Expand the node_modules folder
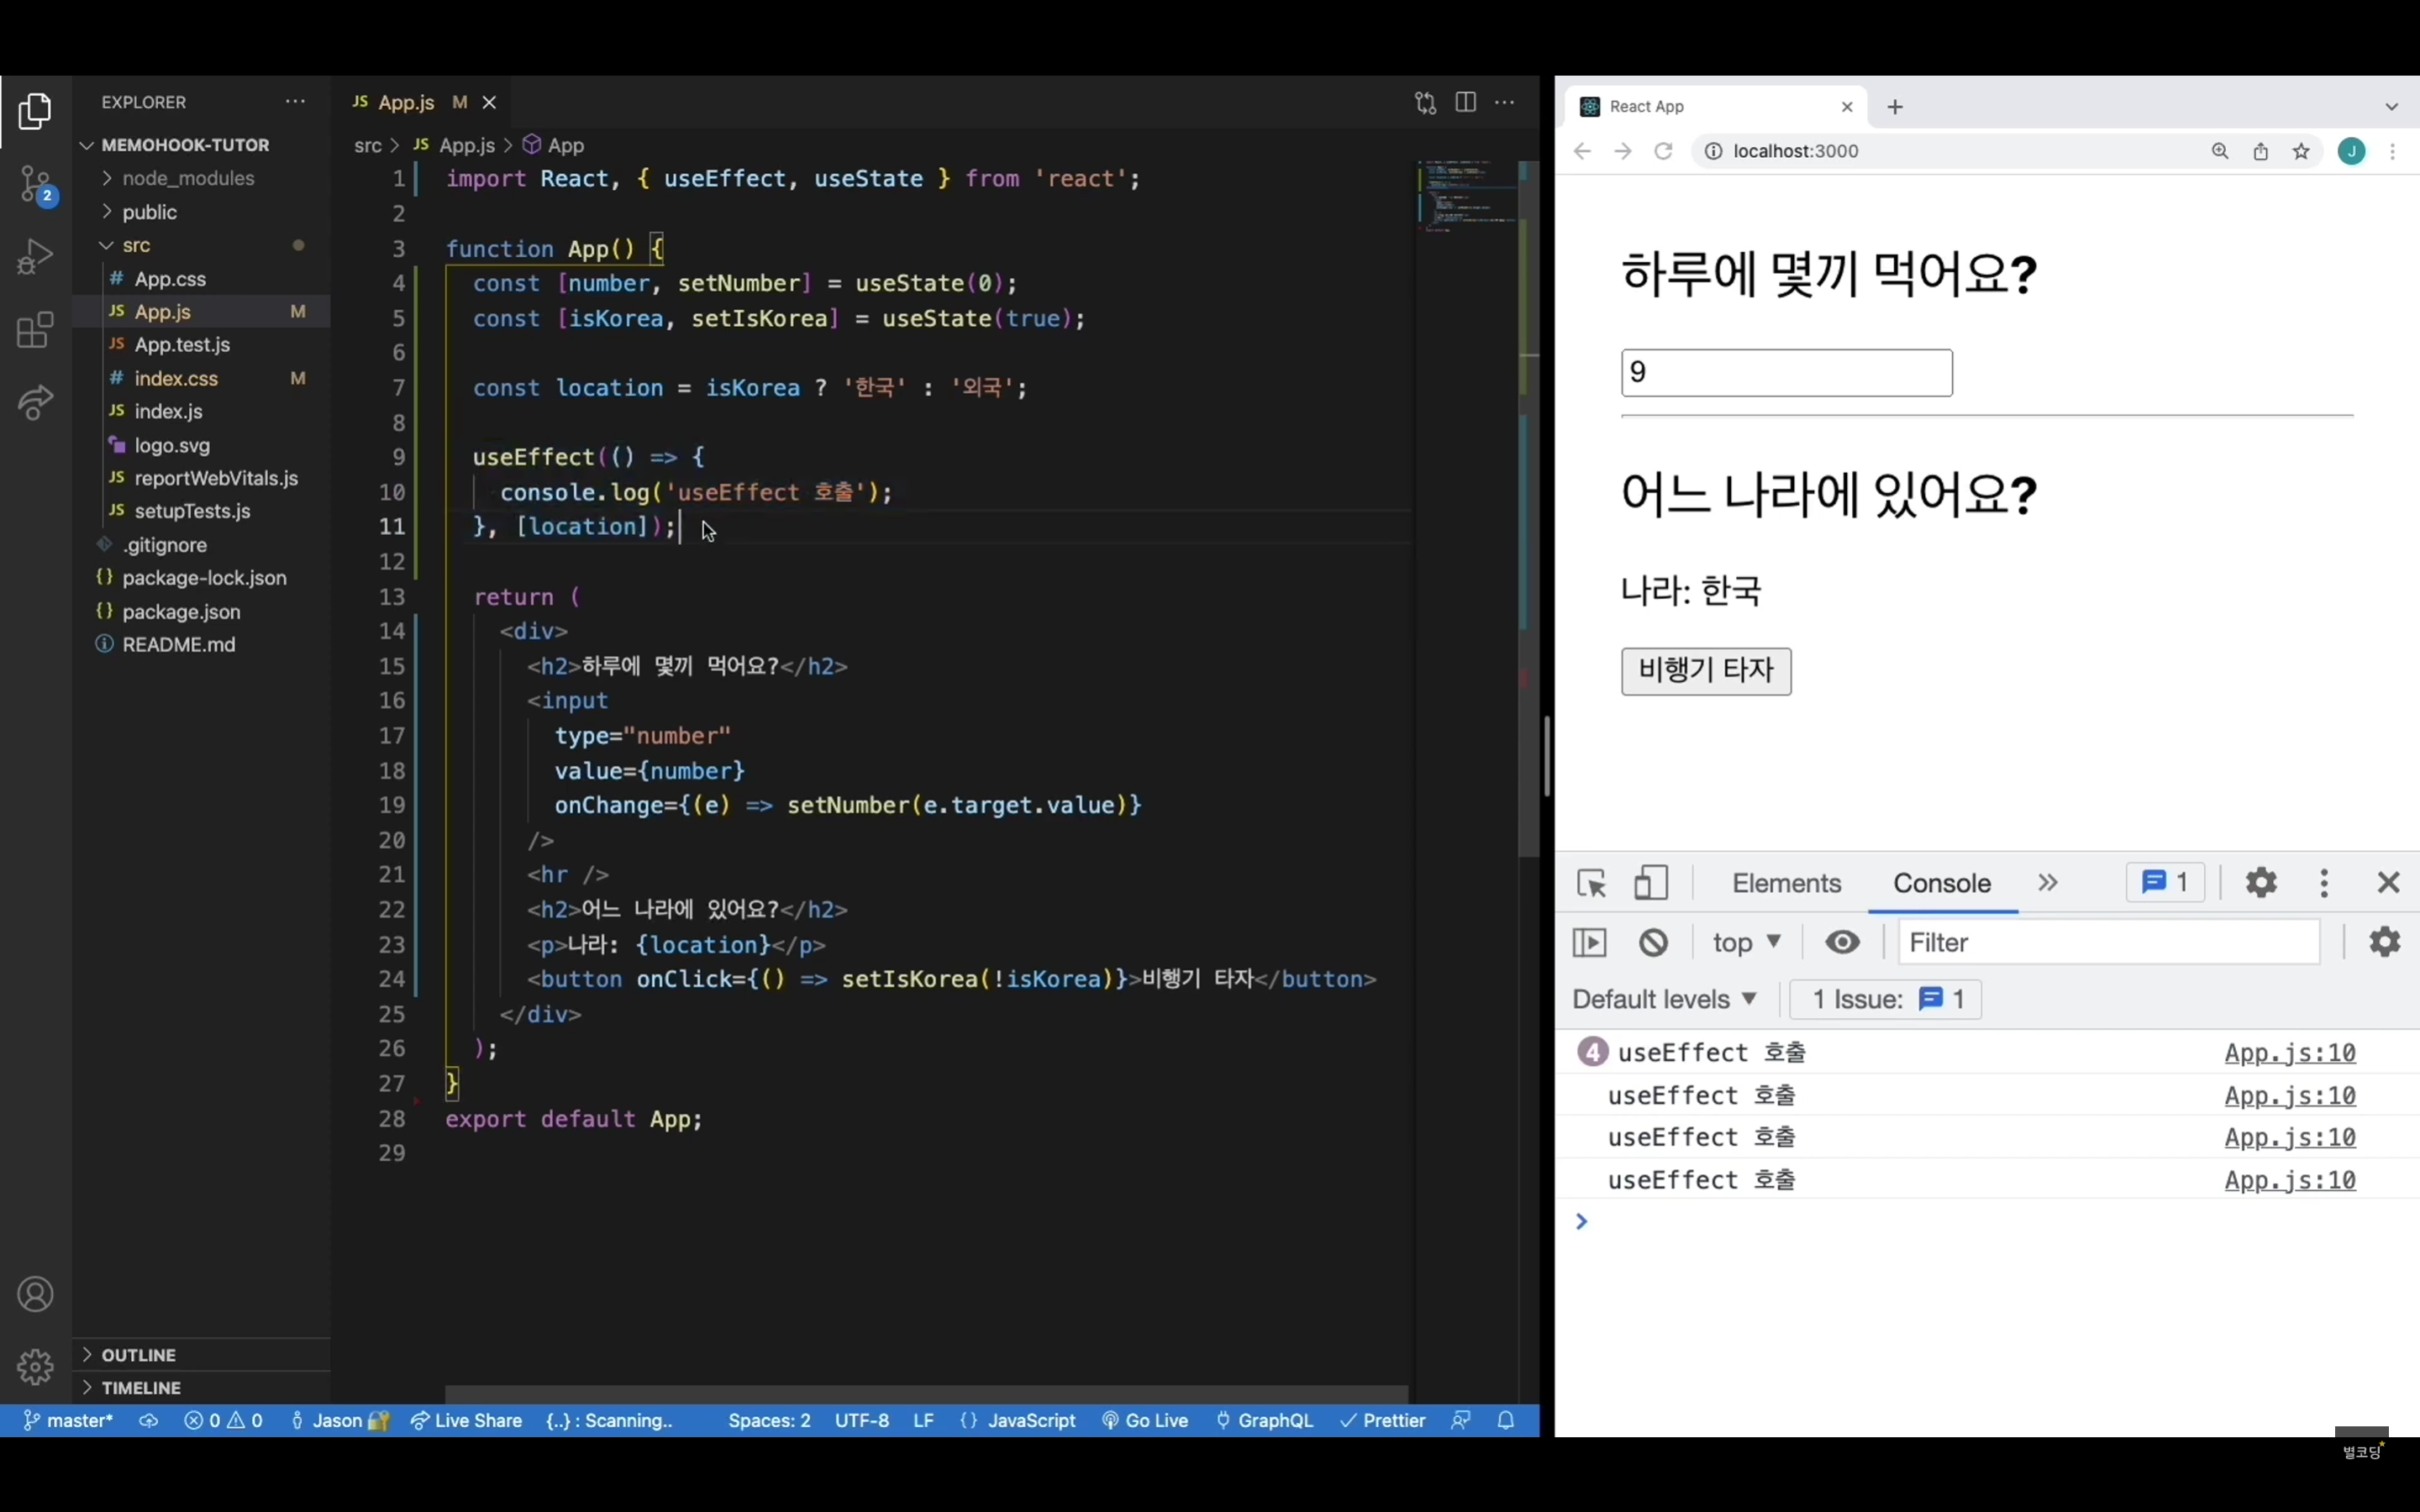The image size is (2420, 1512). click(188, 179)
